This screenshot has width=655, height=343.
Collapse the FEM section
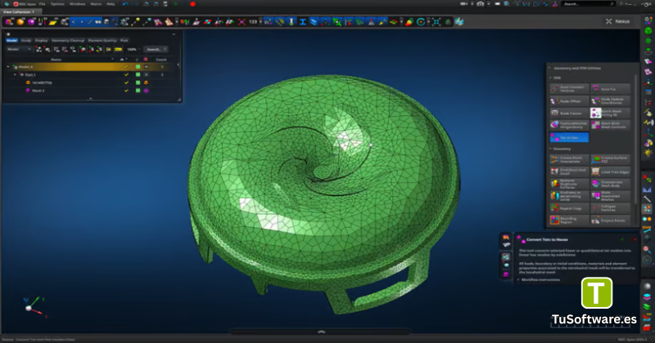click(550, 78)
